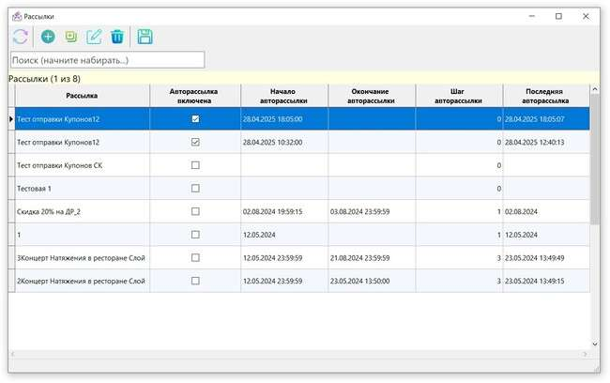The height and width of the screenshot is (383, 610).
Task: Click the horizontal scrollbar right arrow
Action: pos(583,355)
